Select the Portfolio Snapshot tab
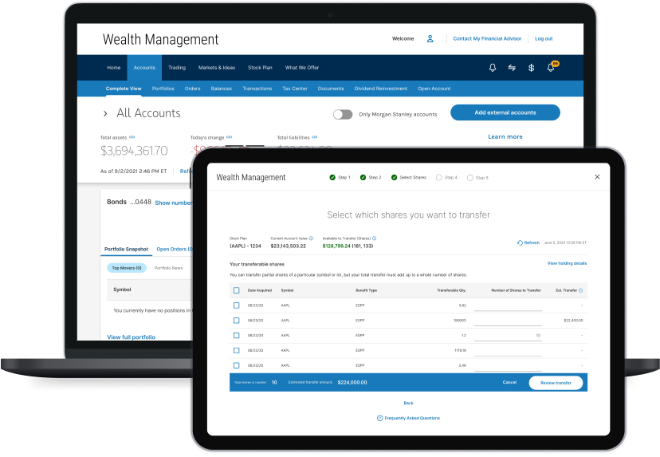 126,250
